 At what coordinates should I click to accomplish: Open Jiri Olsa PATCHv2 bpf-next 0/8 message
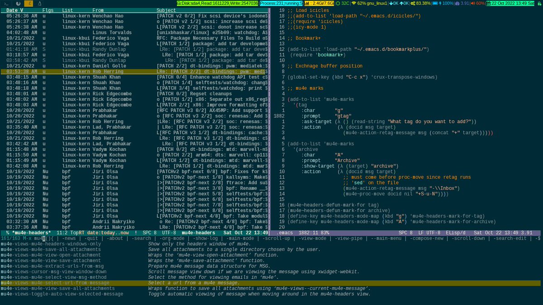(135, 172)
